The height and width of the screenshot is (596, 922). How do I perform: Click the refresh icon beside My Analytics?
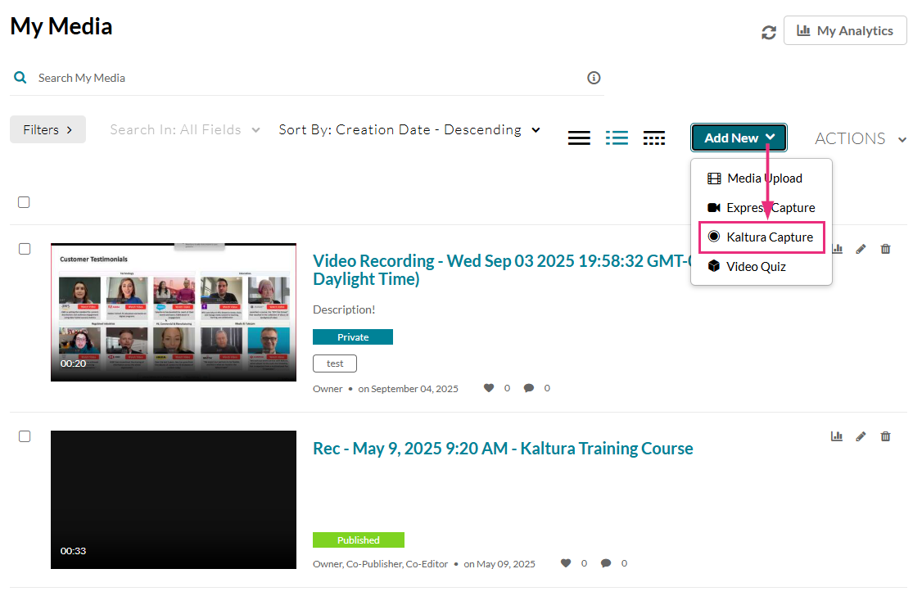click(x=769, y=32)
